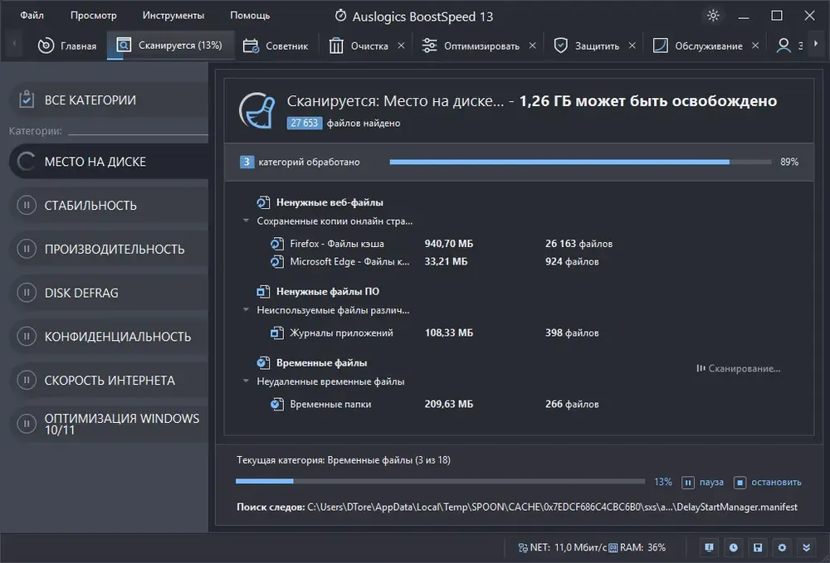This screenshot has width=830, height=563.
Task: Toggle pause on Disk Defrag category
Action: tap(27, 293)
